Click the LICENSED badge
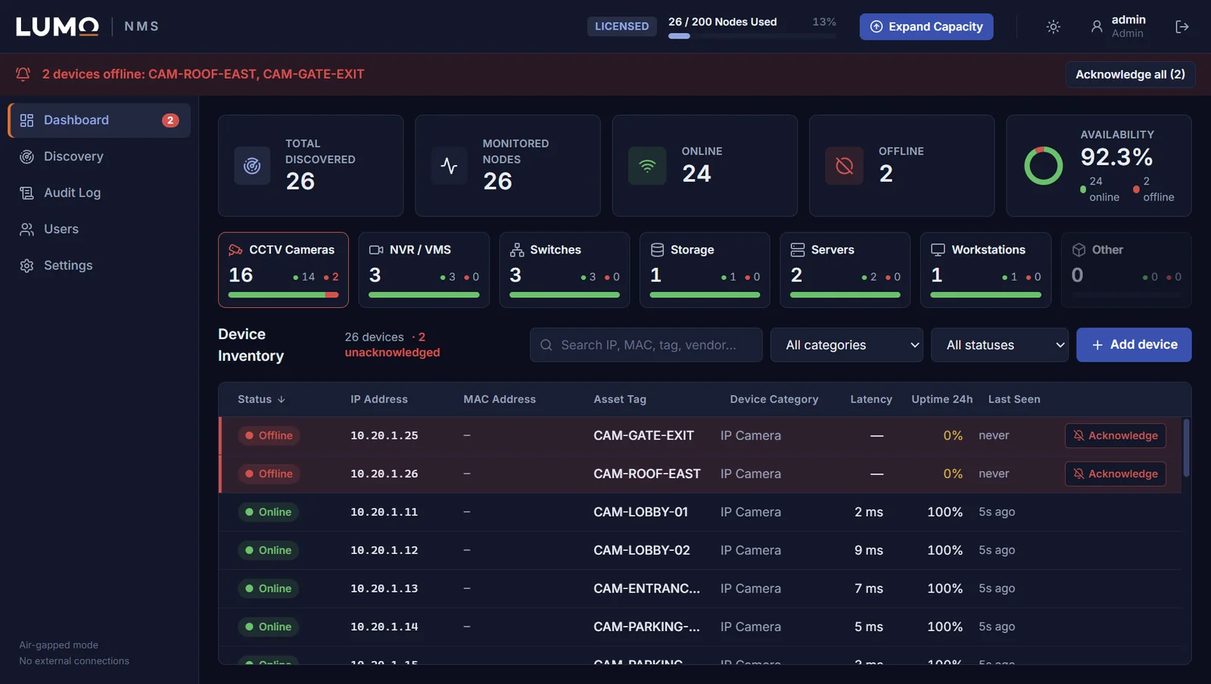 (x=621, y=26)
